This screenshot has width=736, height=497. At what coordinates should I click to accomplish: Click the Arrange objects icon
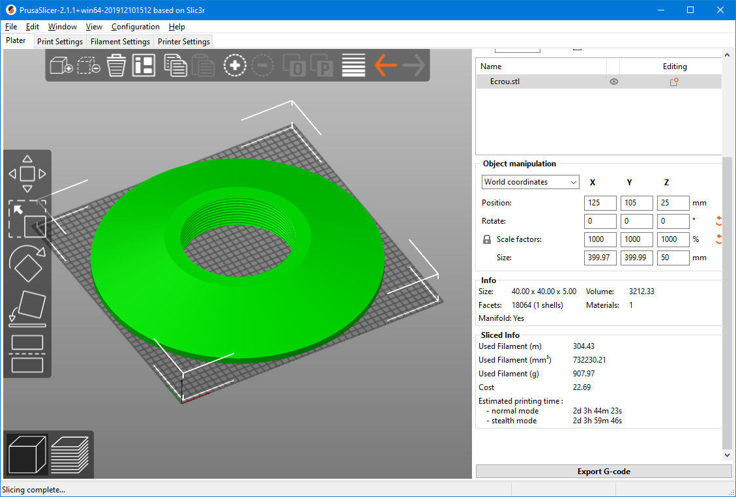[x=143, y=65]
